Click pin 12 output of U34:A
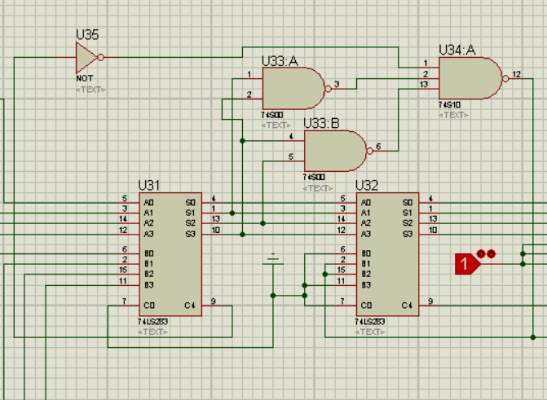This screenshot has height=400, width=547. (x=515, y=78)
